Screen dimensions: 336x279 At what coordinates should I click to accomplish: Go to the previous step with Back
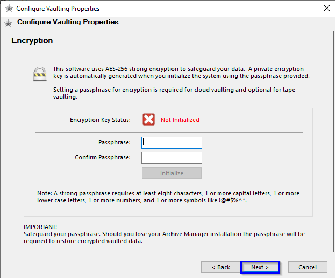221,267
